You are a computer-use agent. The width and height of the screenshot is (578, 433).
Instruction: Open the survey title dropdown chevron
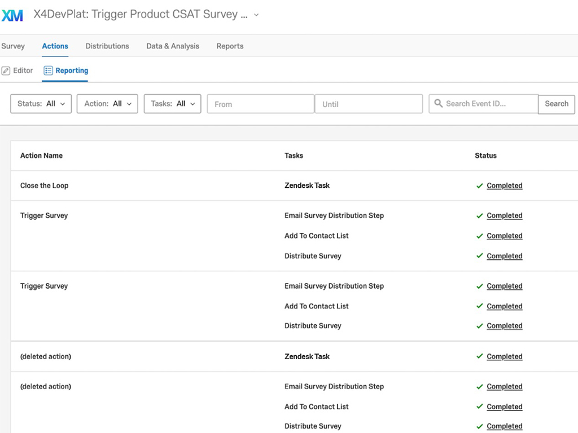coord(256,16)
